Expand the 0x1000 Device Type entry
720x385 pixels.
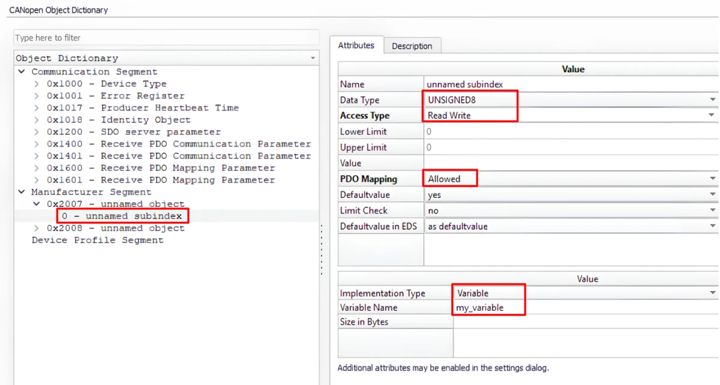point(36,84)
